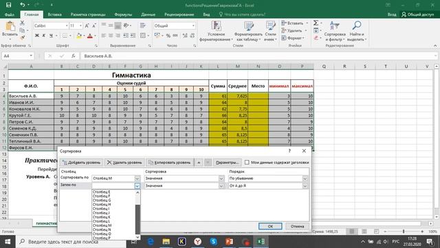
Task: Open Sort and Filter (Сортировка и фильтр)
Action: coord(335,31)
